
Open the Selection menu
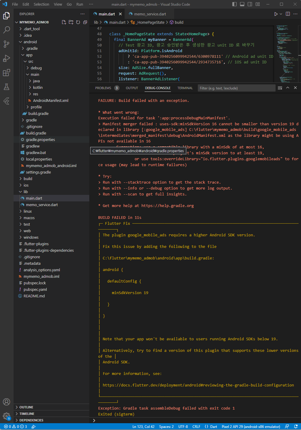tap(41, 4)
